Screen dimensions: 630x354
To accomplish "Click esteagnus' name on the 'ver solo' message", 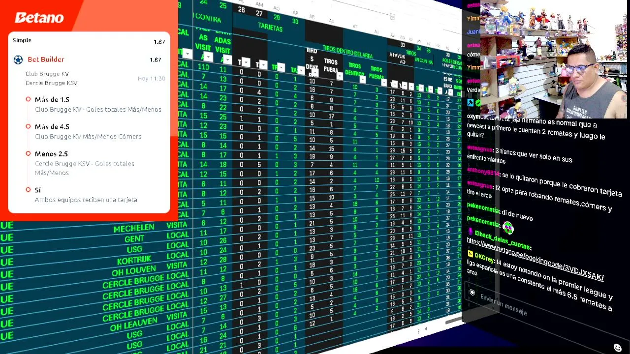I will (480, 148).
